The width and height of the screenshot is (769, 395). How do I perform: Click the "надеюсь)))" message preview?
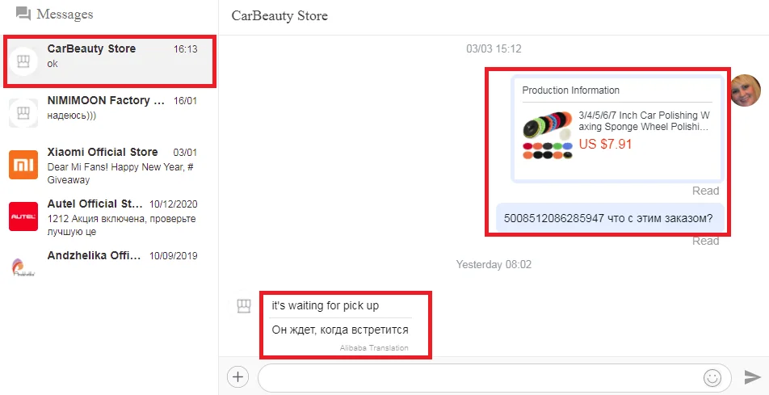tap(72, 116)
